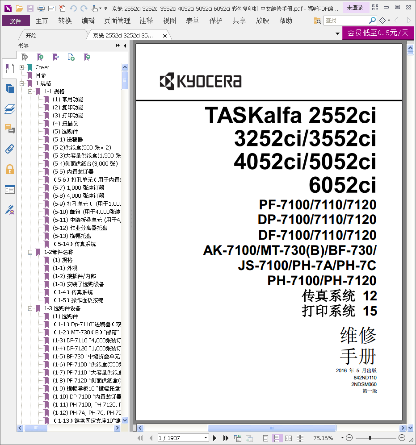The image size is (416, 445).
Task: Collapse the bookmarks panel arrow
Action: pyautogui.click(x=125, y=46)
